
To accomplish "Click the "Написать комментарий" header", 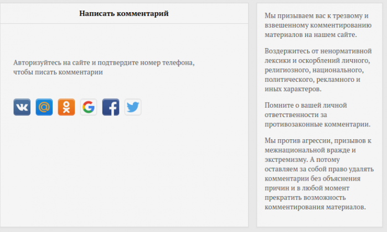I will (123, 13).
